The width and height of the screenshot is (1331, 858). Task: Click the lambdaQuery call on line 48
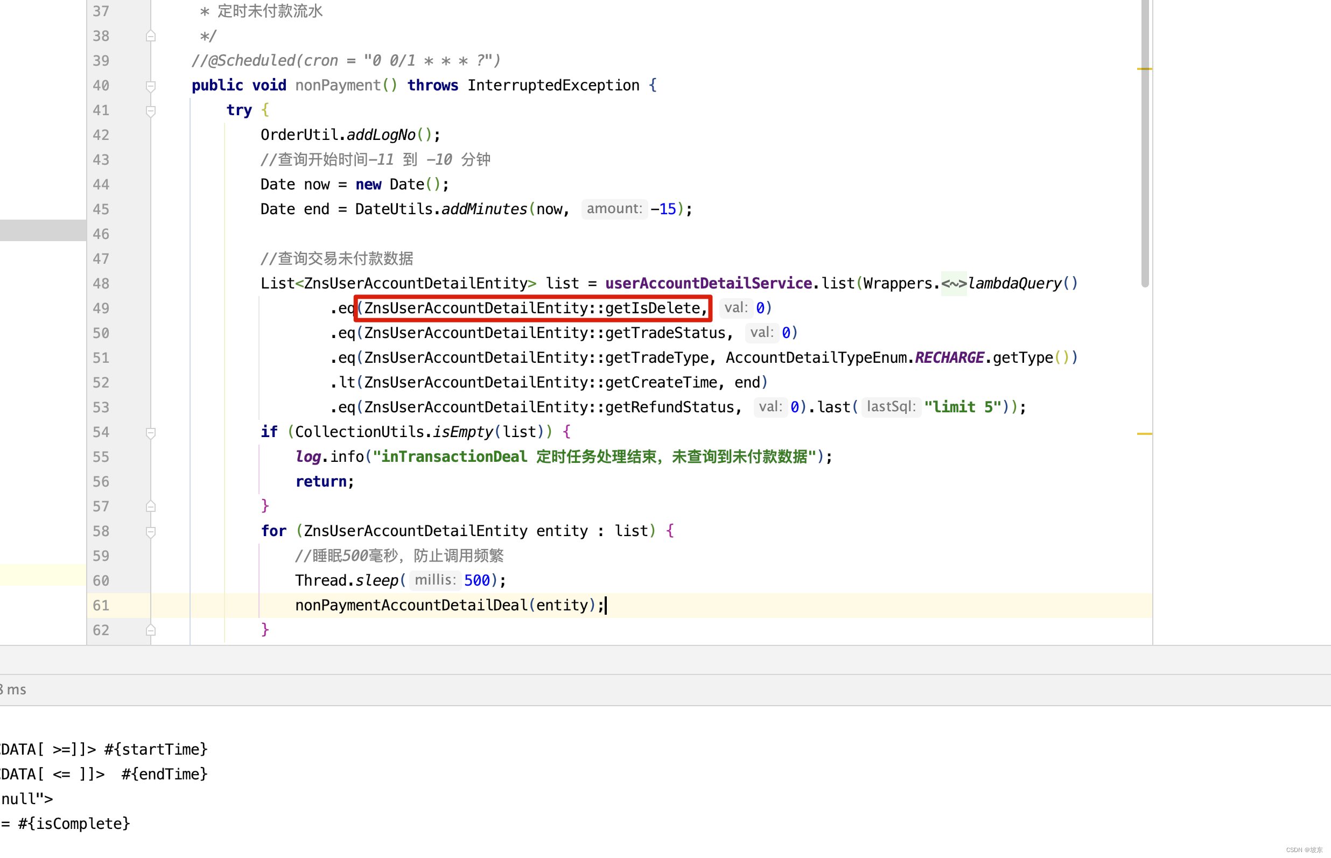[1014, 284]
